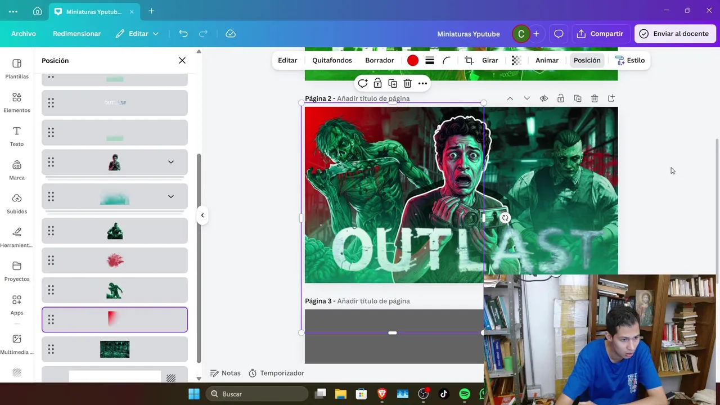Viewport: 720px width, 405px height.
Task: Open the red color swatch
Action: (413, 60)
